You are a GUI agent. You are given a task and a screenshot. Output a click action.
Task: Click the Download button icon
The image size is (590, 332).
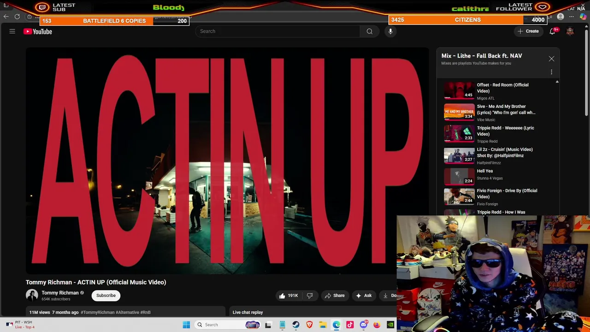tap(385, 296)
